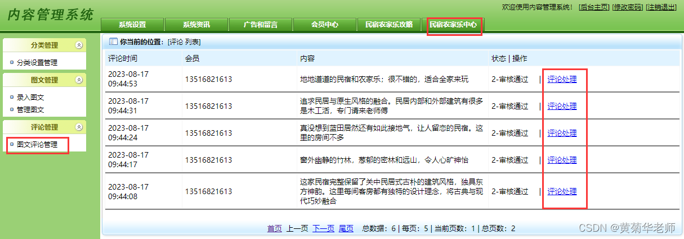Click the 状态 | 操作 column header
The image size is (684, 239).
[509, 58]
